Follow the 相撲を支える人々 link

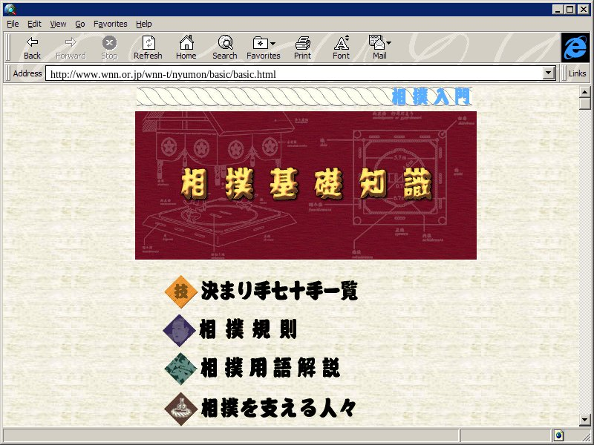coord(278,407)
